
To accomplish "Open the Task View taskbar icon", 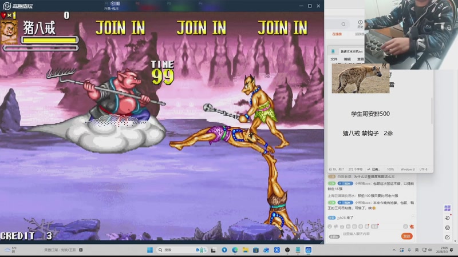I will tap(214, 250).
